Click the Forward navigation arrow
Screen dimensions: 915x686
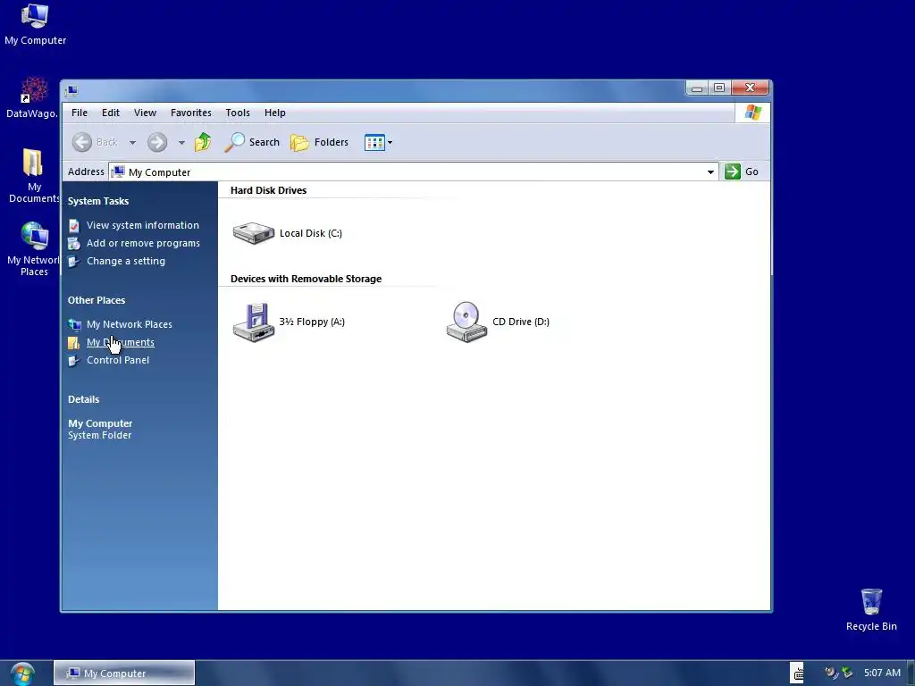(x=157, y=142)
